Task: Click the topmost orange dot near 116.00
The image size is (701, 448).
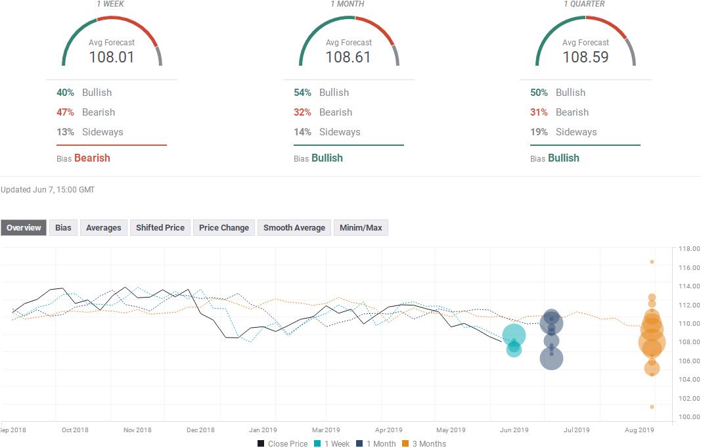Action: [652, 261]
